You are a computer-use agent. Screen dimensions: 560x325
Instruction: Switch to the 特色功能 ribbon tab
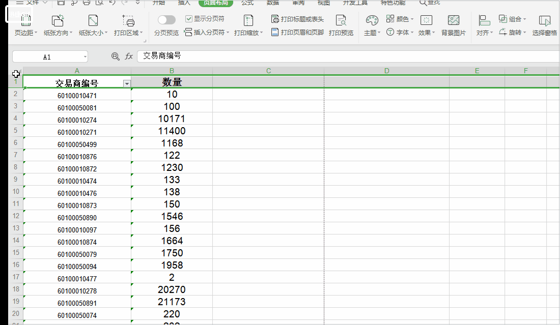coord(393,3)
